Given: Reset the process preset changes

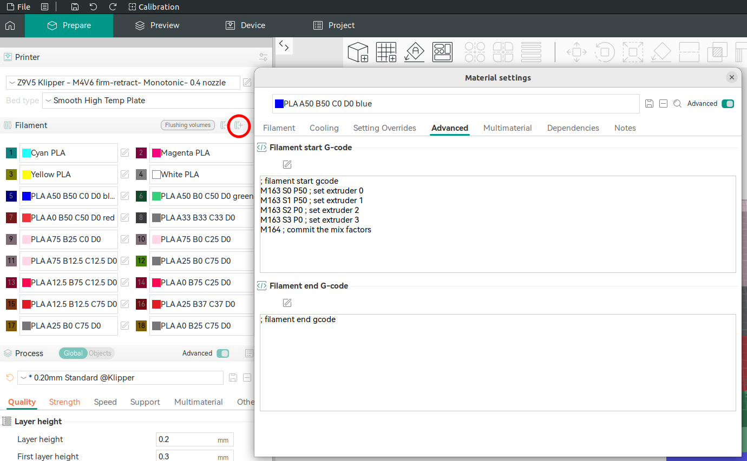Looking at the screenshot, I should point(10,378).
